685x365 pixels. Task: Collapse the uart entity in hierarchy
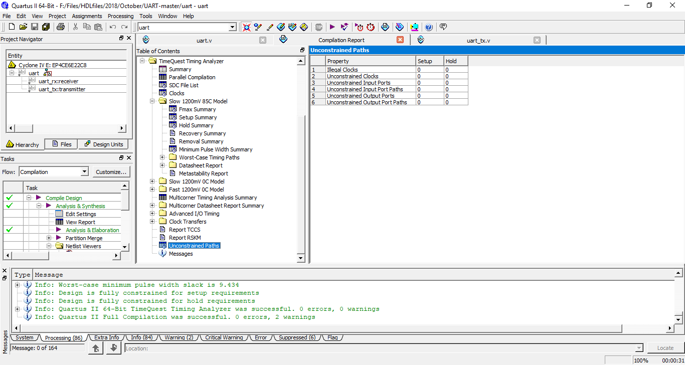click(x=12, y=73)
